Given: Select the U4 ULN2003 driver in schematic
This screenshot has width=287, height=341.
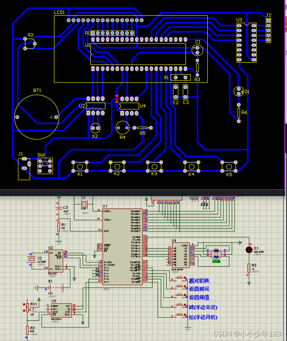Looking at the screenshot, I should click(181, 255).
